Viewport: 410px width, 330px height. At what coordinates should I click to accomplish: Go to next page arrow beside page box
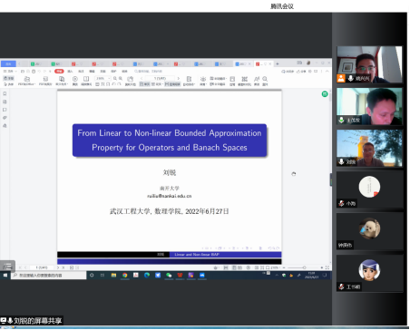tap(179, 78)
